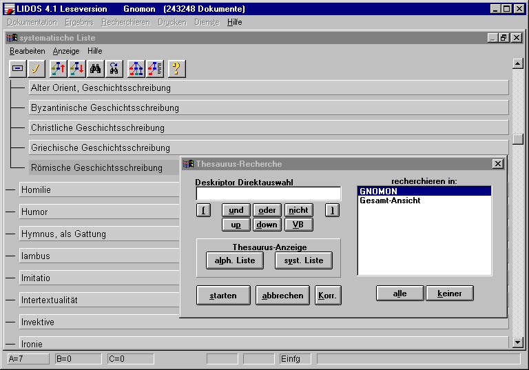Viewport: 529px width, 370px height.
Task: Click the Einfg status bar indicator
Action: (x=295, y=358)
